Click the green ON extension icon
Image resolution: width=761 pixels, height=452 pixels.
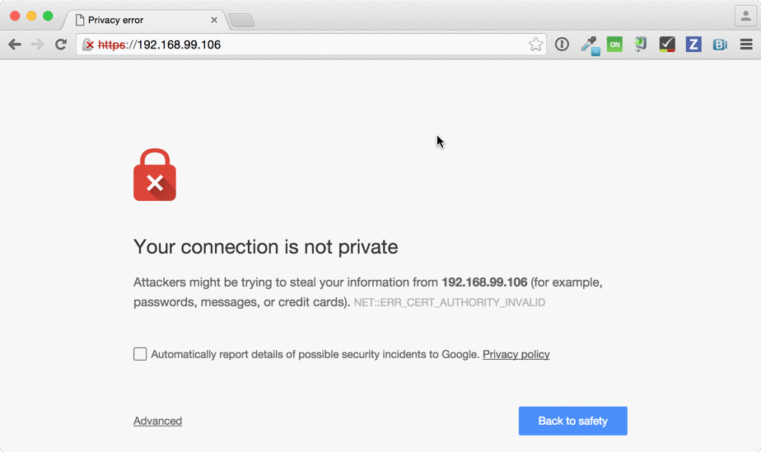614,44
